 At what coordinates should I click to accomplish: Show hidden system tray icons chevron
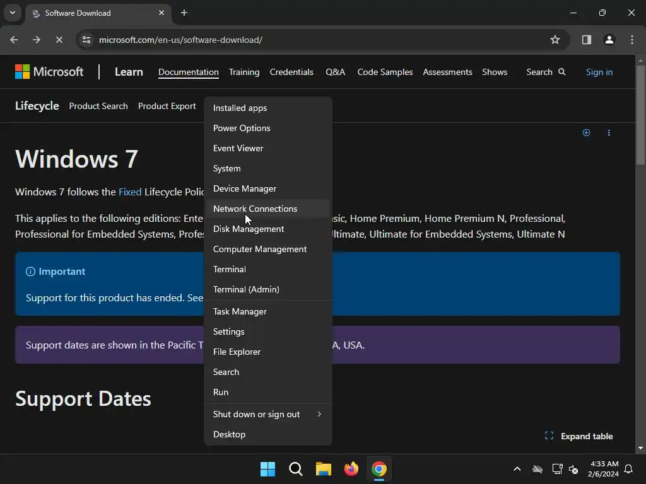point(517,469)
